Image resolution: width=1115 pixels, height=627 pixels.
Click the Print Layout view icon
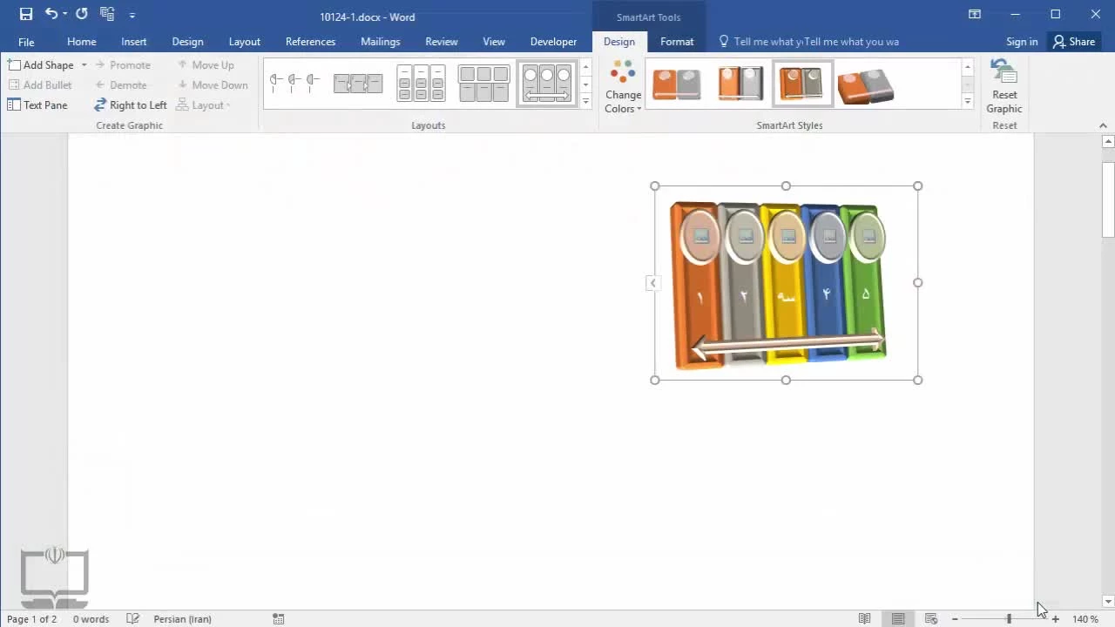pos(897,619)
